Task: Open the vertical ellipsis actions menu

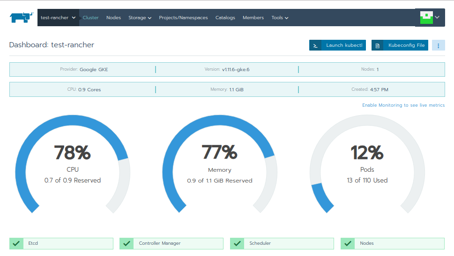Action: [x=439, y=45]
